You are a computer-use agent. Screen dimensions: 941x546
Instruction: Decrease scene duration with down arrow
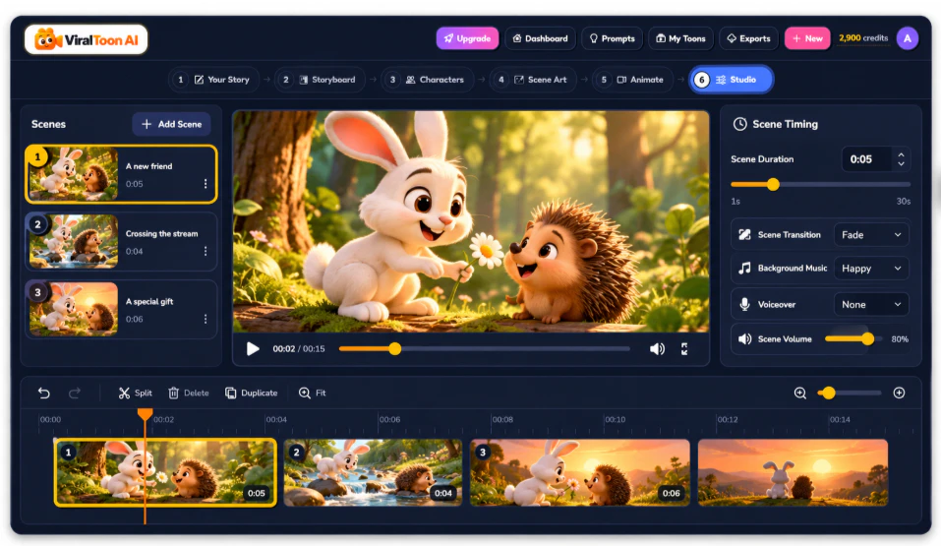tap(901, 164)
